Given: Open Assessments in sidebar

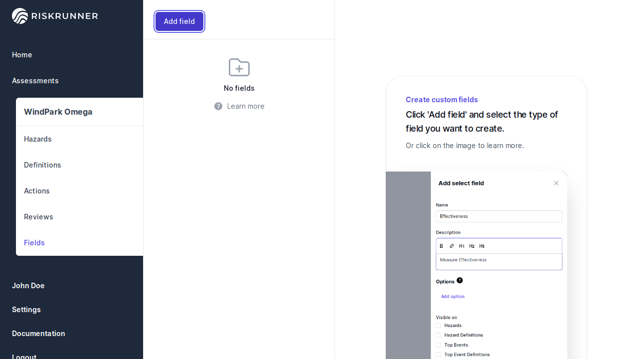Looking at the screenshot, I should pyautogui.click(x=35, y=81).
